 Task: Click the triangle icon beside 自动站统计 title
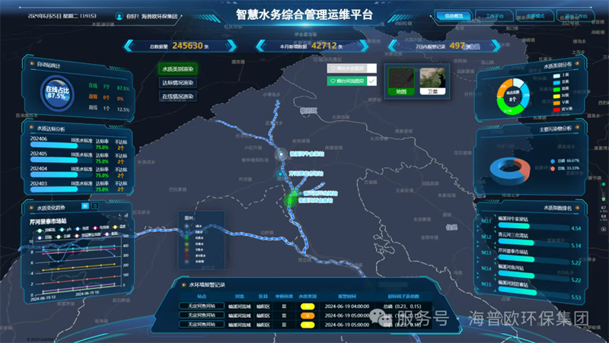point(32,65)
